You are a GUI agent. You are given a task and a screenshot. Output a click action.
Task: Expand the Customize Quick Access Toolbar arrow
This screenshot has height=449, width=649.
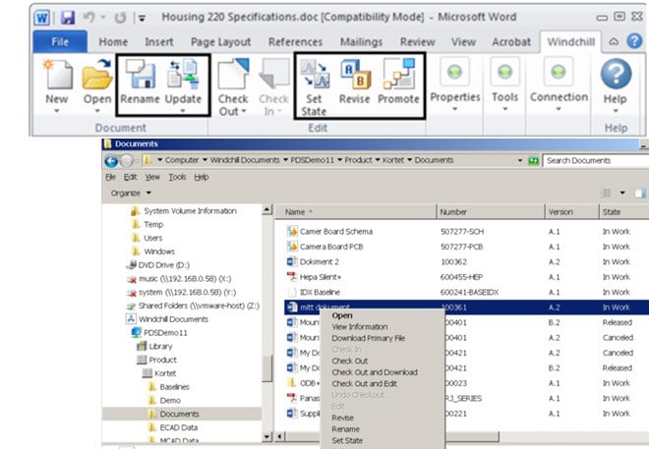click(142, 18)
